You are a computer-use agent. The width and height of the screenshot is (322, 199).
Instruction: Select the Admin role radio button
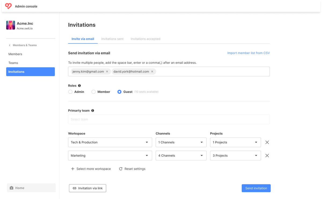tap(70, 92)
